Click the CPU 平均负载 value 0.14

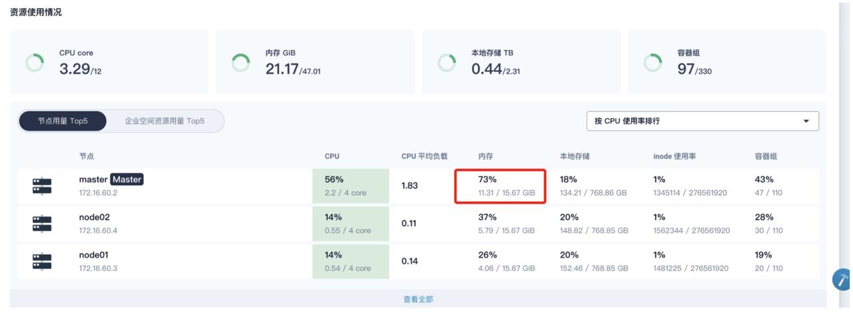[x=410, y=261]
